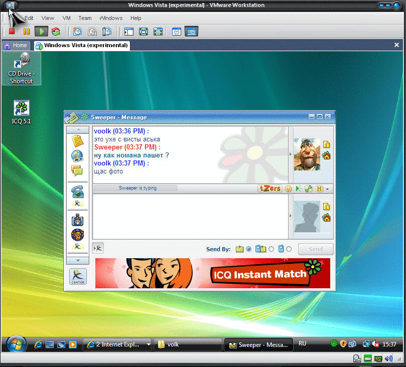Viewport: 406px width, 367px height.
Task: Power on the VM with the green play button
Action: tap(42, 32)
